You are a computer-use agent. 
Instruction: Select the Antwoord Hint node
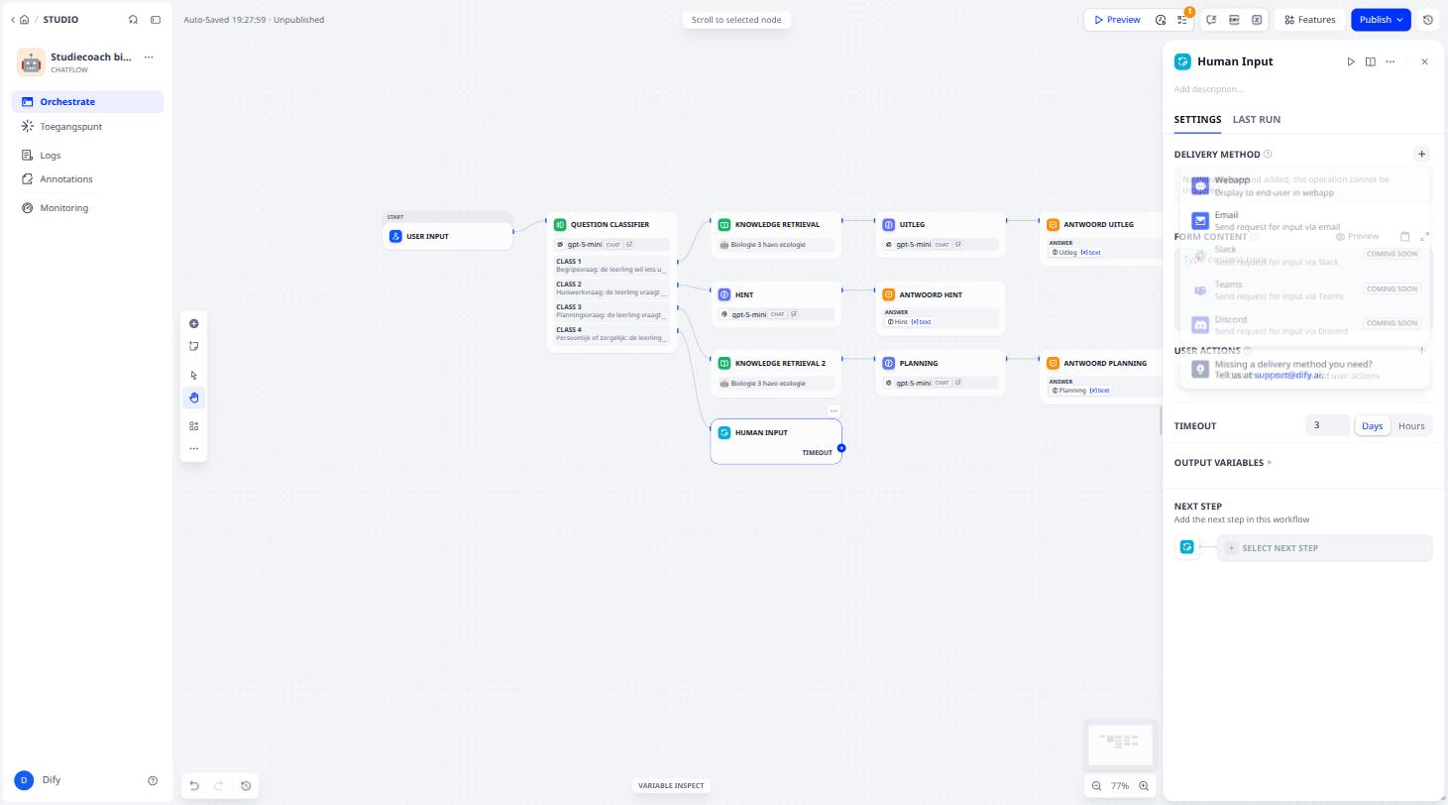coord(941,307)
